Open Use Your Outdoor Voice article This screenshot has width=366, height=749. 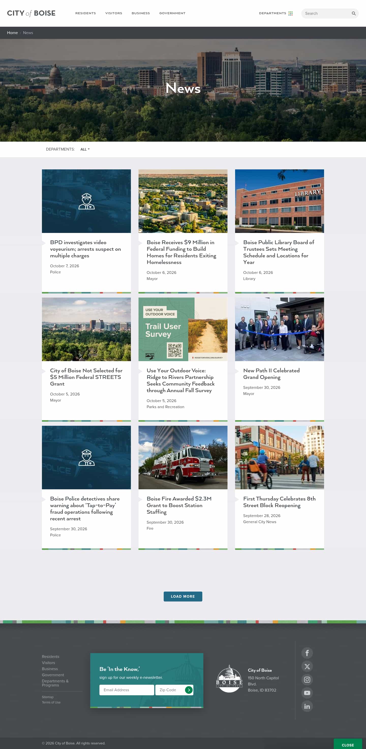tap(180, 380)
